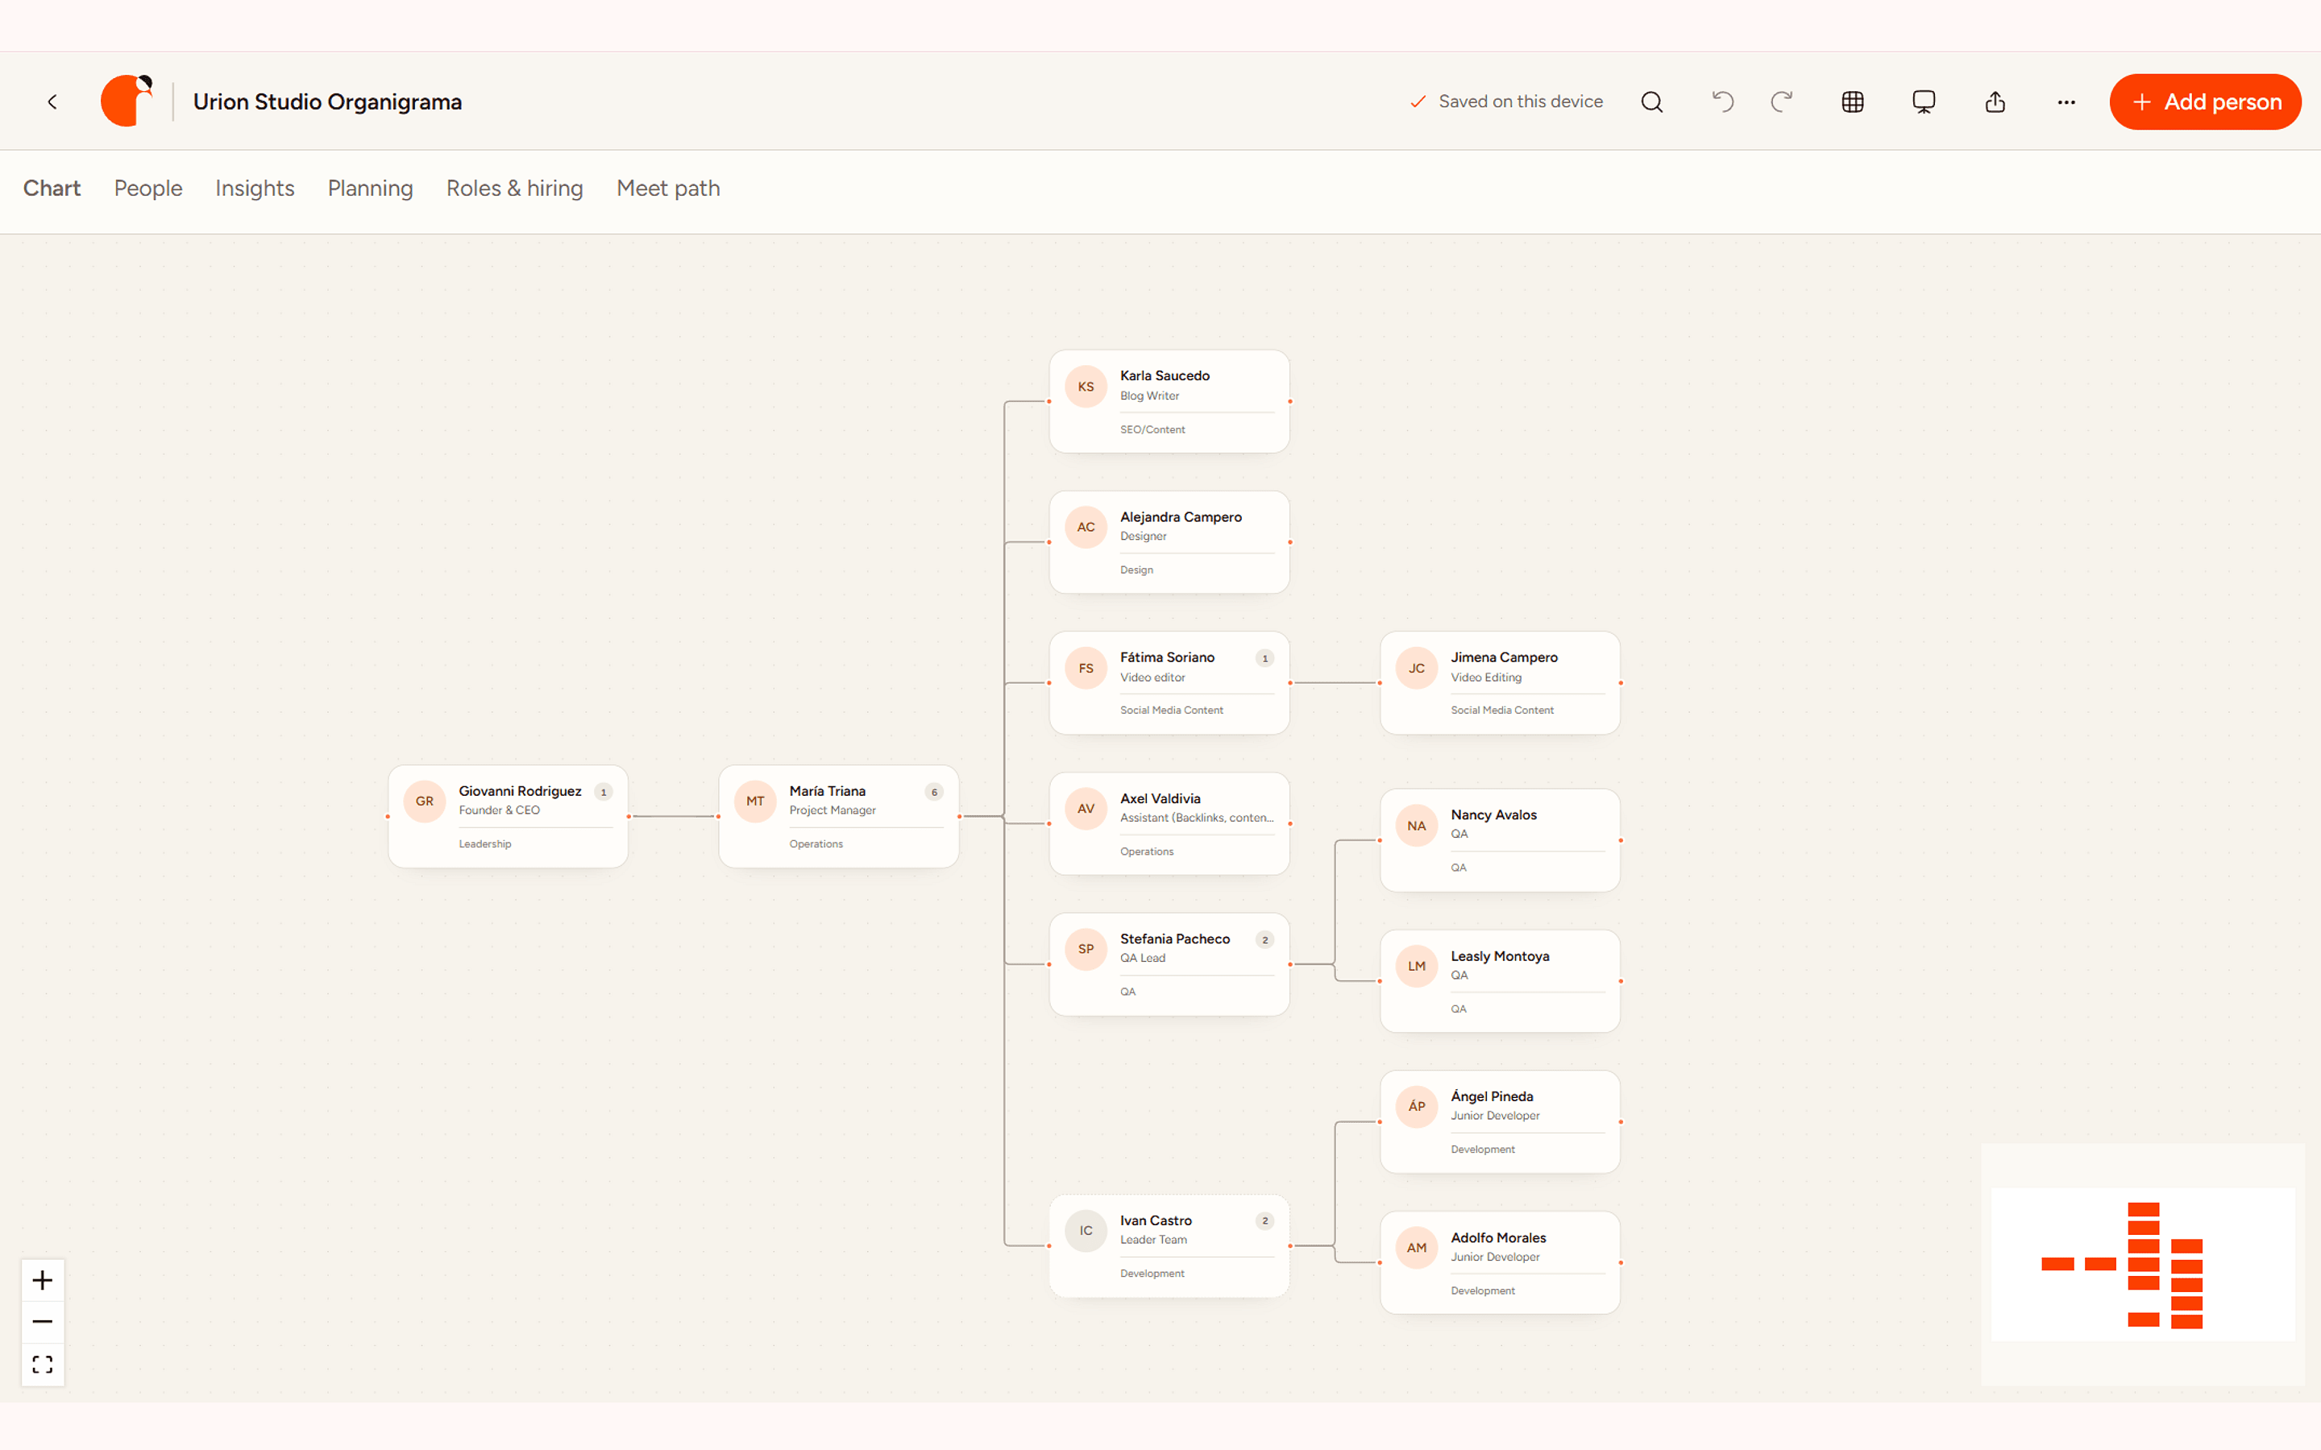2321x1450 pixels.
Task: Go back using the left chevron
Action: click(x=52, y=101)
